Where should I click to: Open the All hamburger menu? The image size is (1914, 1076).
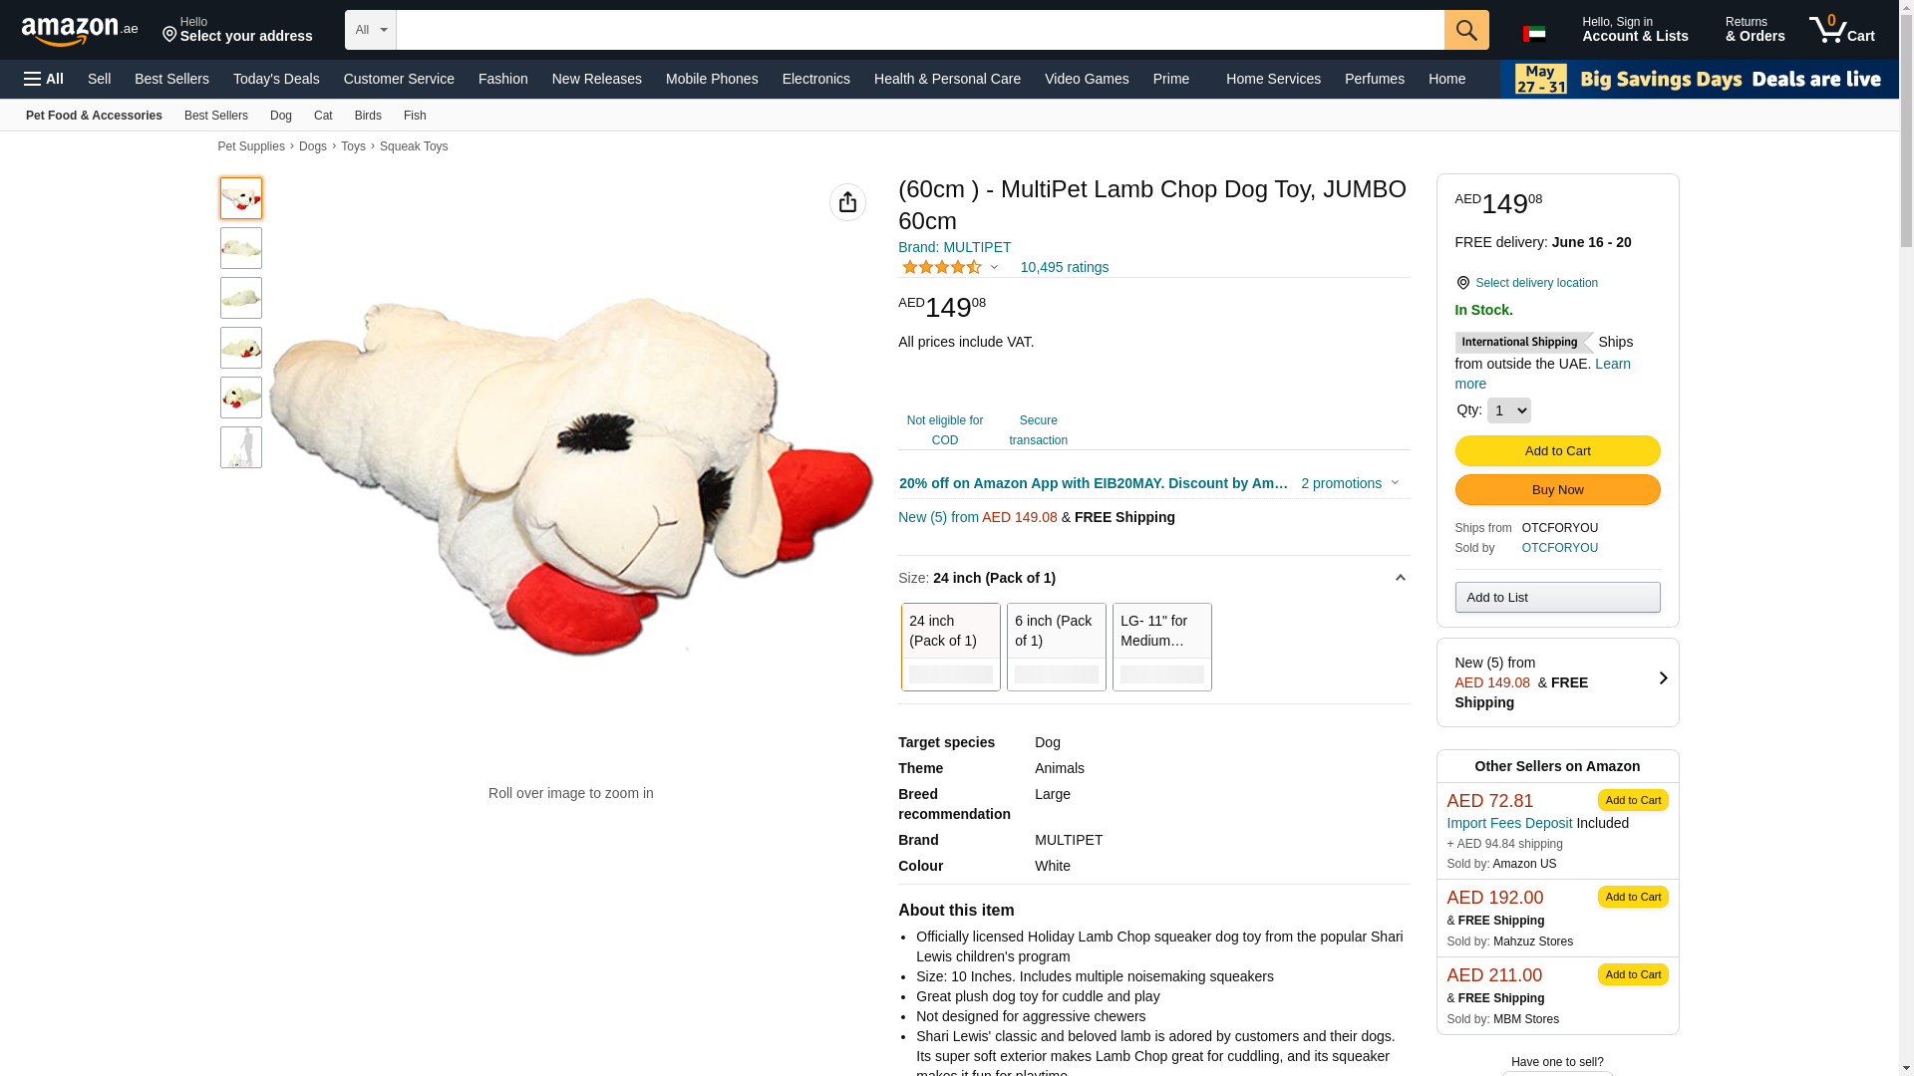(44, 79)
